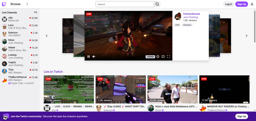Select the chill tag

pos(177,25)
